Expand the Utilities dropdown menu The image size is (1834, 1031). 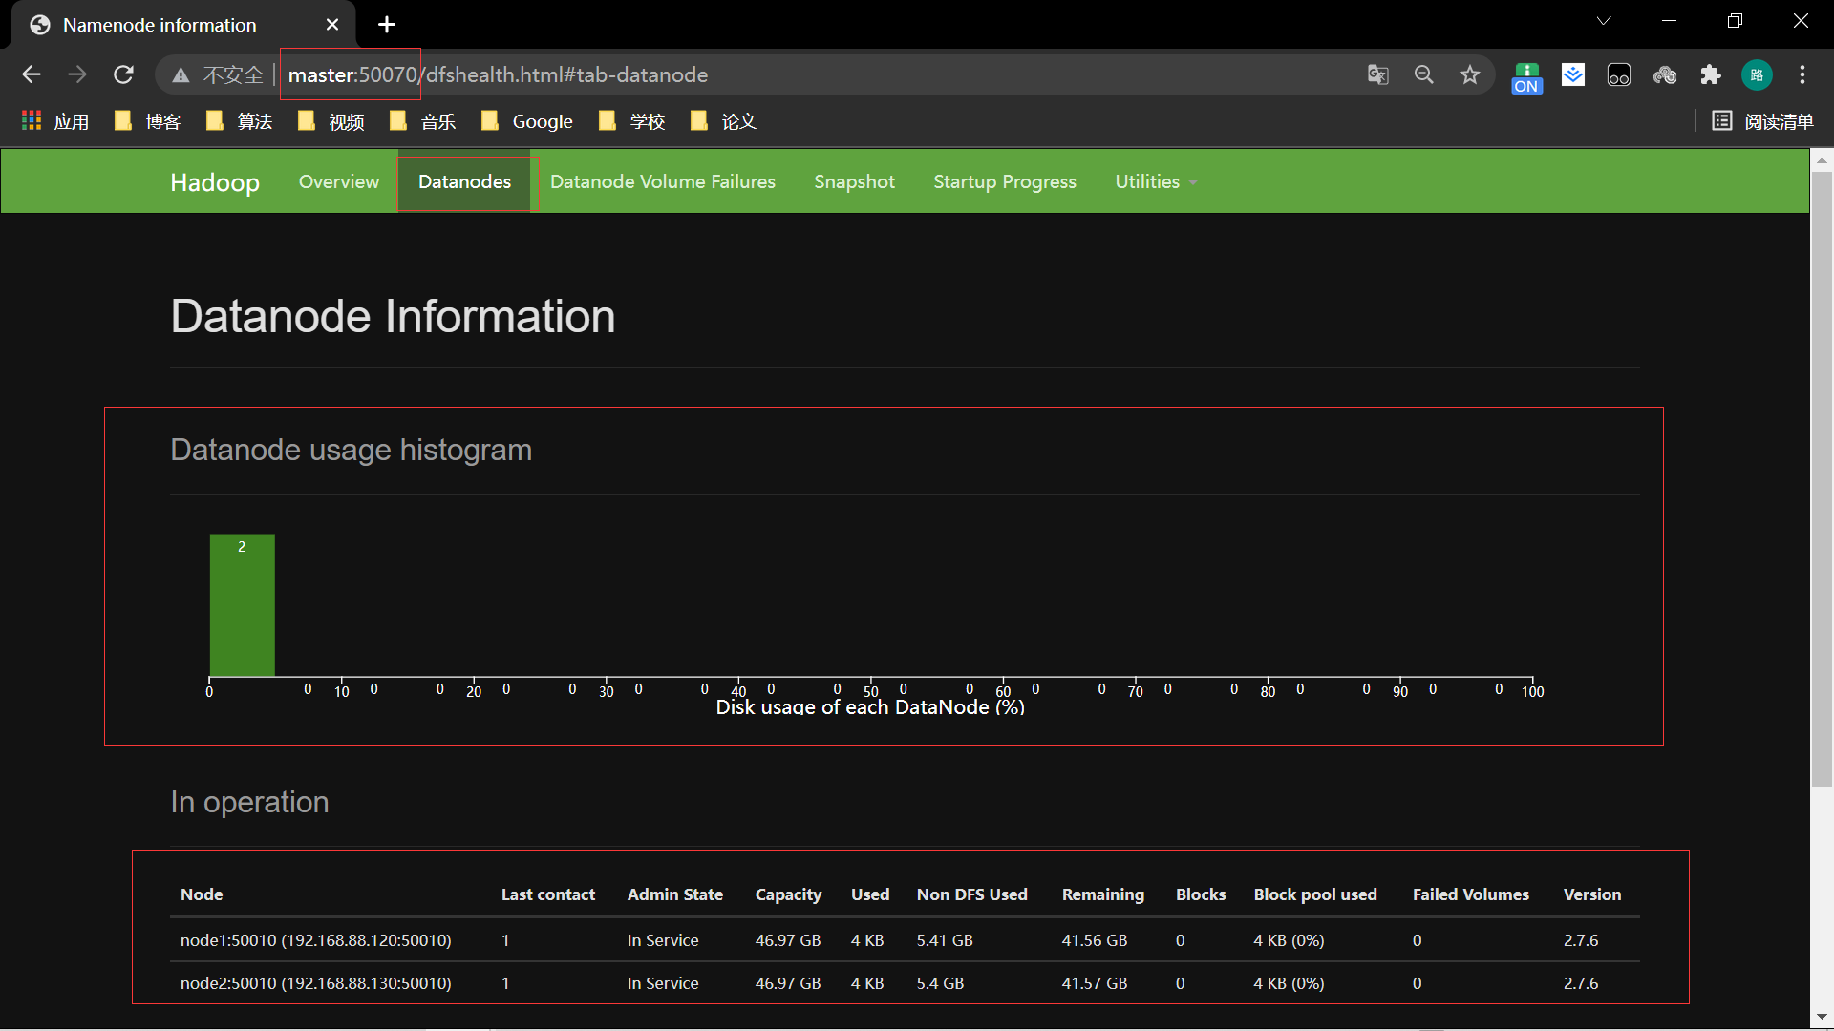(x=1155, y=181)
